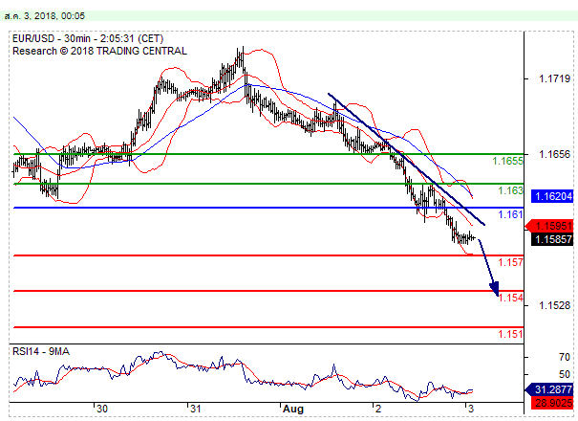This screenshot has width=578, height=421.
Task: Click the red 1.15951 price tag
Action: (550, 226)
